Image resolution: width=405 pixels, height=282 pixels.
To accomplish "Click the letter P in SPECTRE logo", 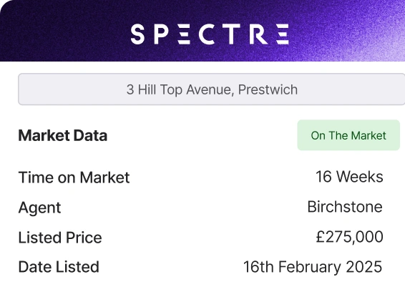I will [162, 34].
